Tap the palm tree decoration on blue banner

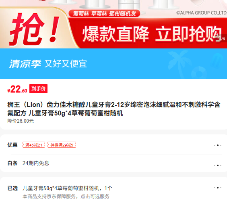click(179, 62)
